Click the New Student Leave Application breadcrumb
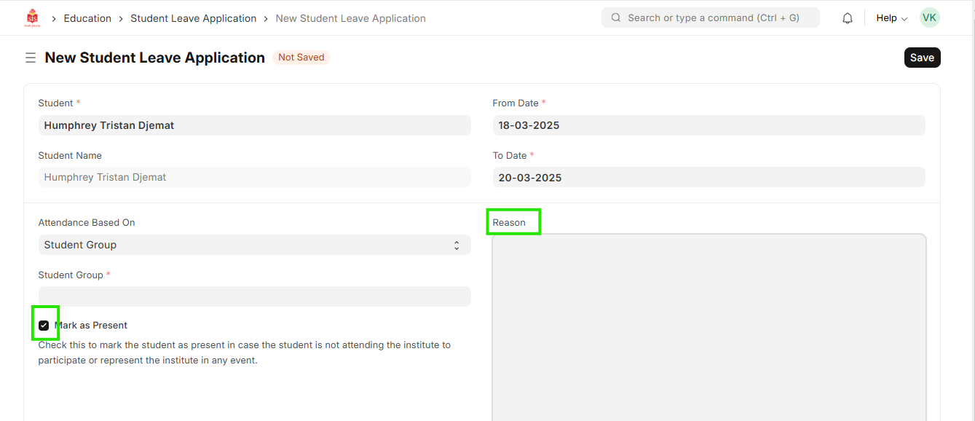The image size is (975, 421). coord(350,18)
